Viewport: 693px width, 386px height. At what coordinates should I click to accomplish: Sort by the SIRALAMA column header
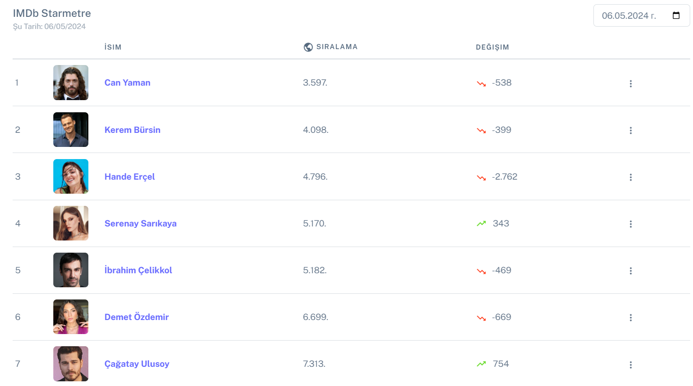click(x=337, y=47)
